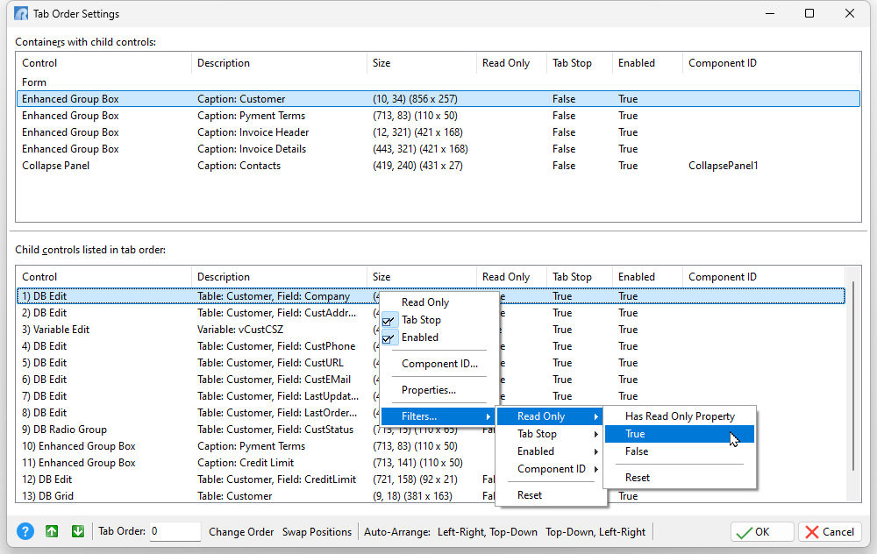Click Swap Positions
The width and height of the screenshot is (877, 554).
click(317, 531)
